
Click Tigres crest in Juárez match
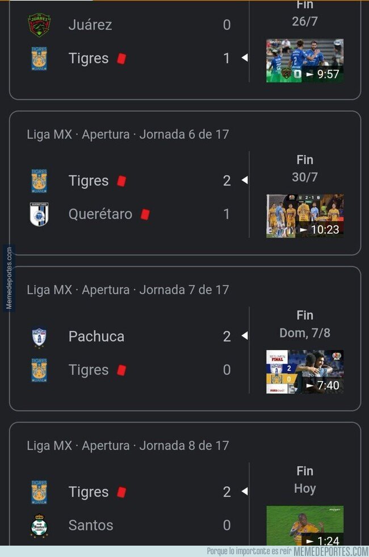39,59
